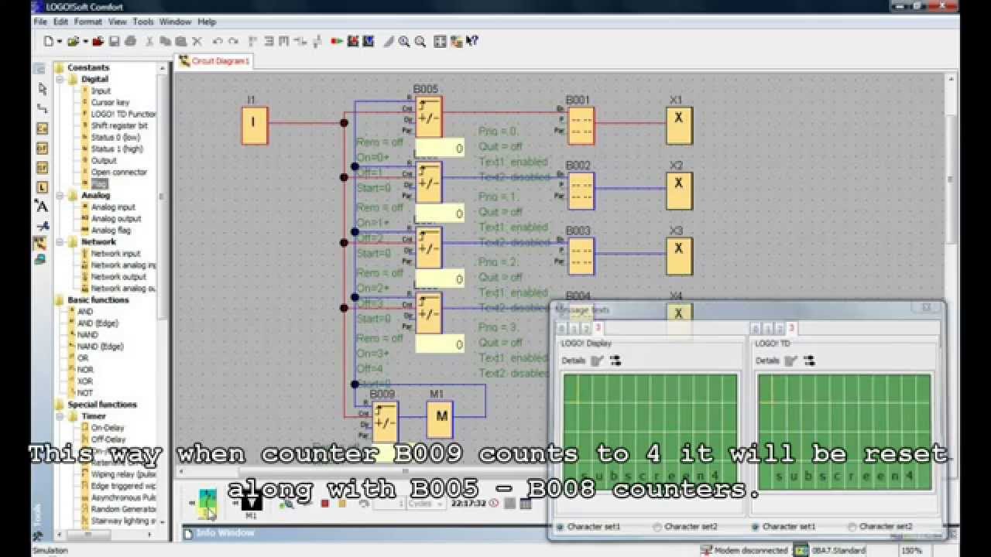Select Open connector in the tree
991x557 pixels.
coord(118,172)
